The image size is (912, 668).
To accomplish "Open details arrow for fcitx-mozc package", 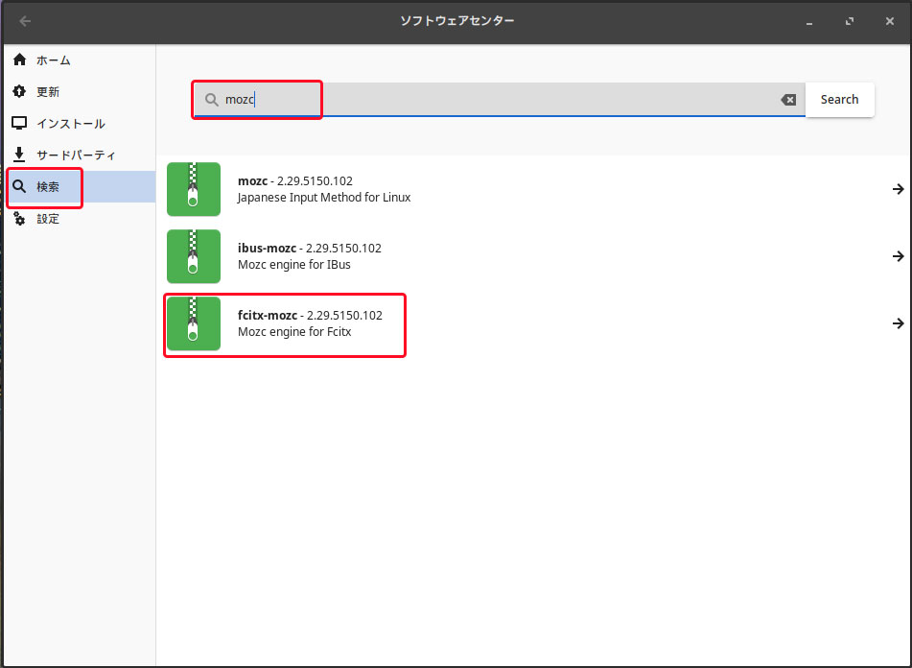I will point(898,323).
